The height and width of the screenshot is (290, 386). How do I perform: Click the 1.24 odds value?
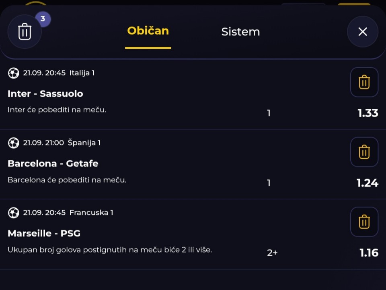tap(367, 183)
